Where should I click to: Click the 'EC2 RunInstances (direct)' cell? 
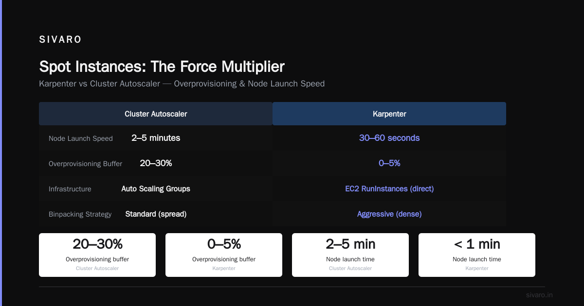(389, 188)
